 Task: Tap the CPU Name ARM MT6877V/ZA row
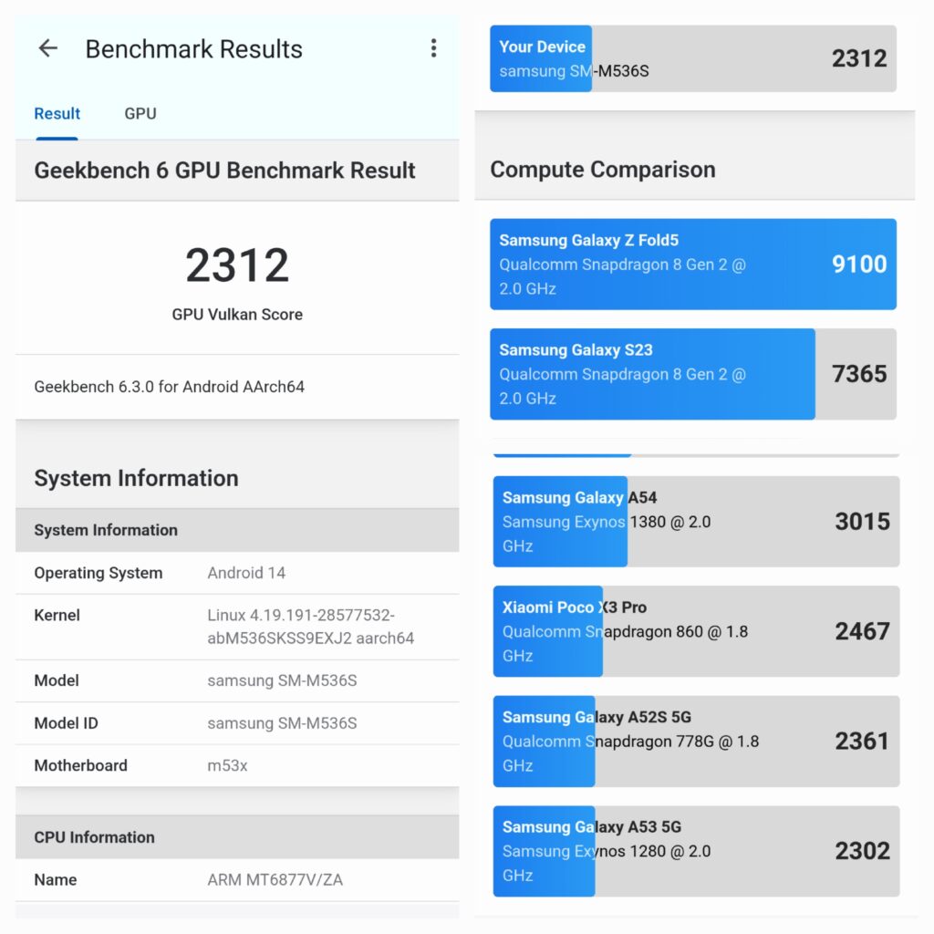coord(237,880)
